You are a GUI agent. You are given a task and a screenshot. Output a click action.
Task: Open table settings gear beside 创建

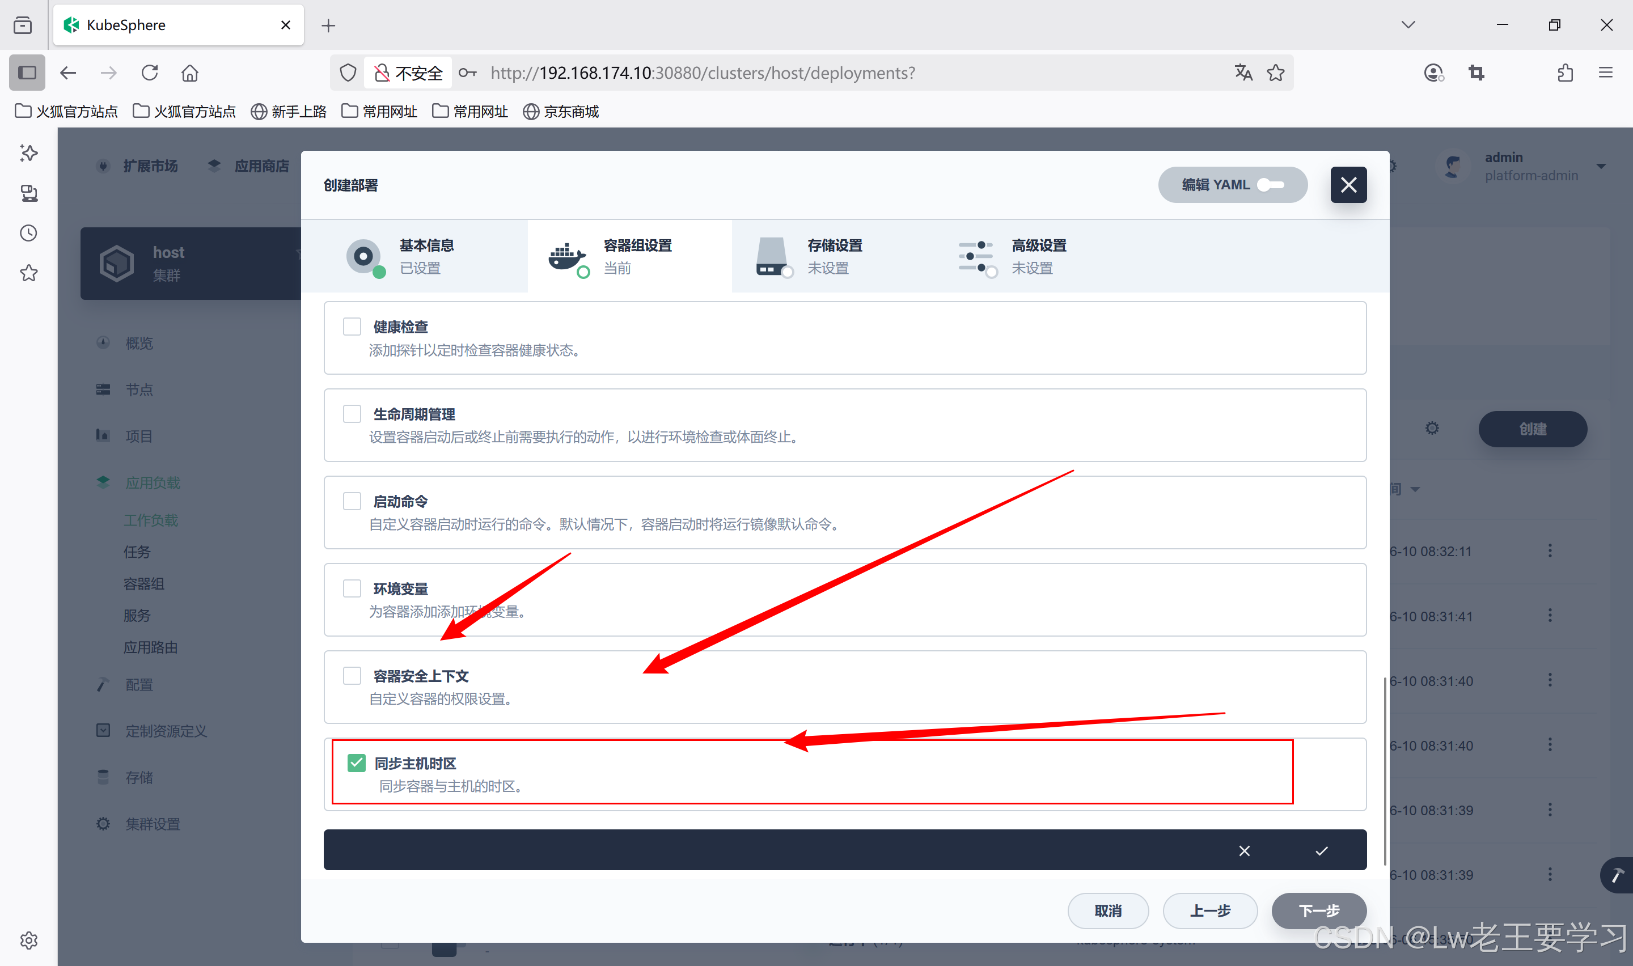pyautogui.click(x=1432, y=429)
